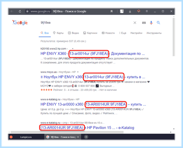Open the on-screen keyboard icon

pos(144,23)
